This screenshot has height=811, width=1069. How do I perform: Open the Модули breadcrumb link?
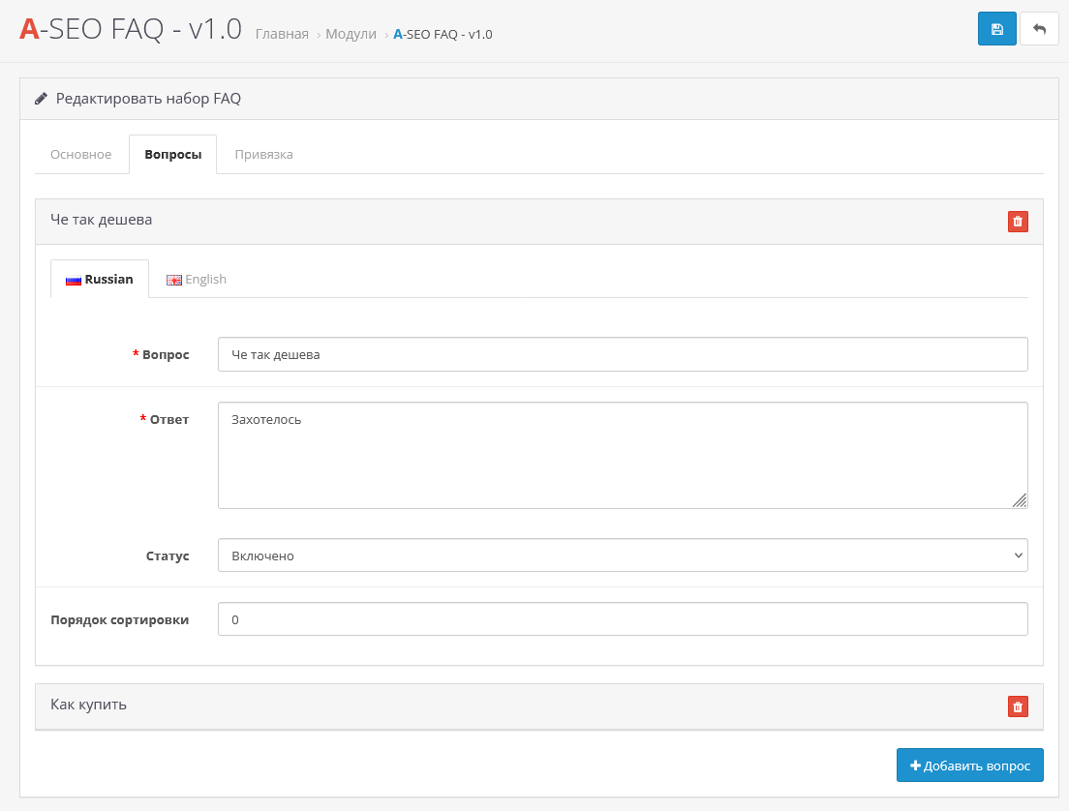click(x=351, y=34)
